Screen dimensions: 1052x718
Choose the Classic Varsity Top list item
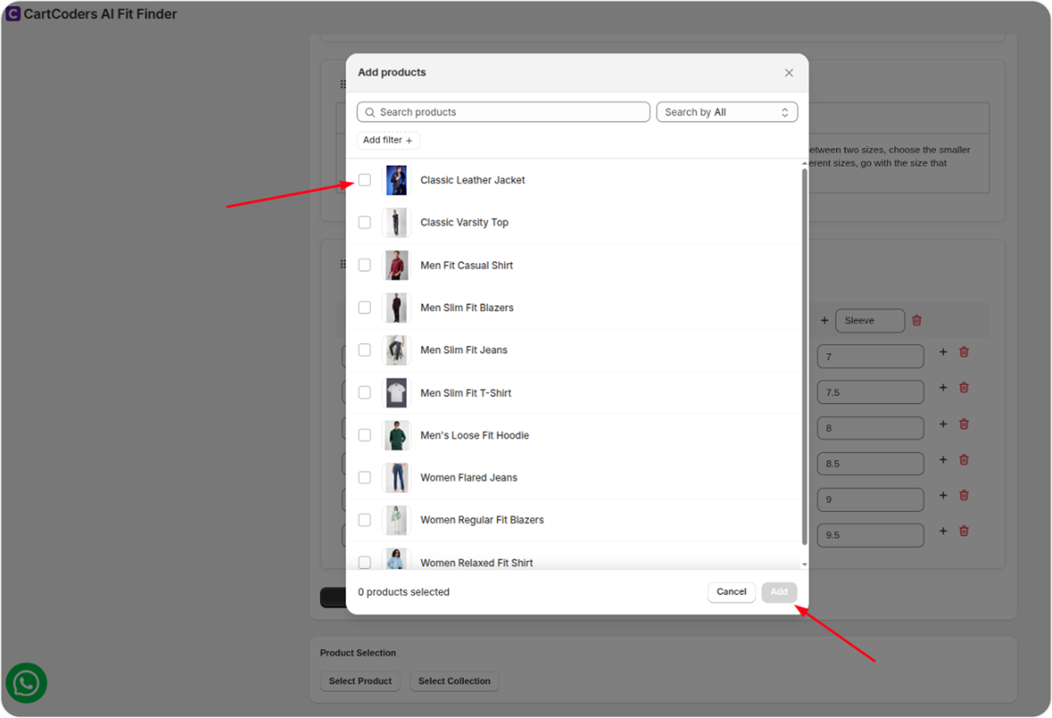pyautogui.click(x=464, y=223)
